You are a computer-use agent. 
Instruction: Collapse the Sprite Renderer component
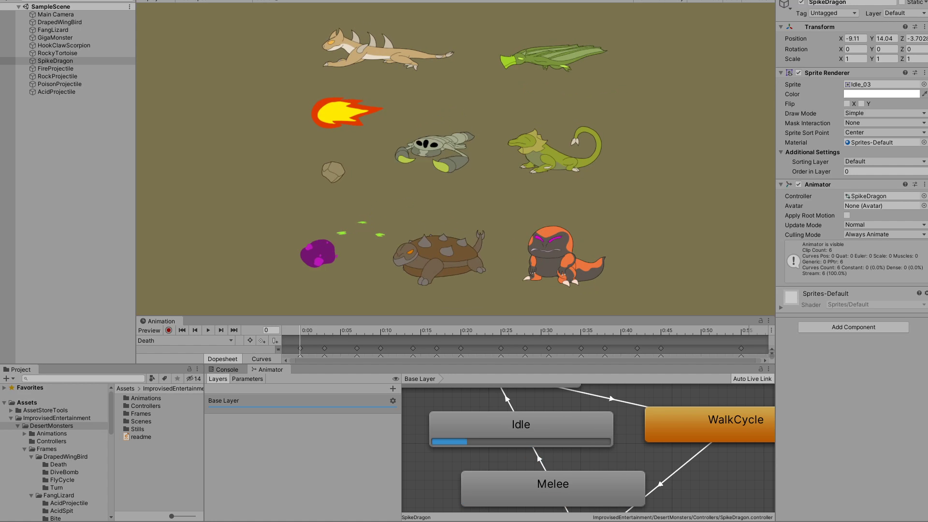[781, 73]
